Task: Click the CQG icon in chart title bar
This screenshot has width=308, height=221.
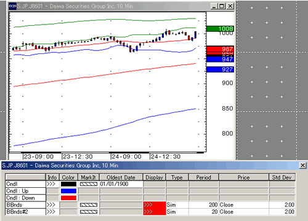Action: coord(12,6)
